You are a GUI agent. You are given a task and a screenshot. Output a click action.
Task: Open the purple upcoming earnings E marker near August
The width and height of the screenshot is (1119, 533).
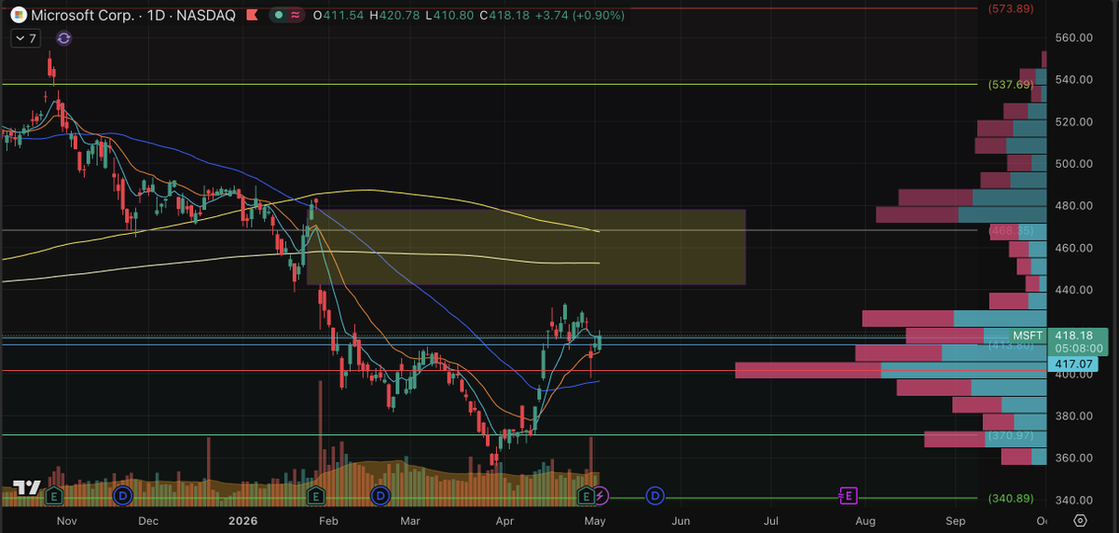click(x=849, y=495)
